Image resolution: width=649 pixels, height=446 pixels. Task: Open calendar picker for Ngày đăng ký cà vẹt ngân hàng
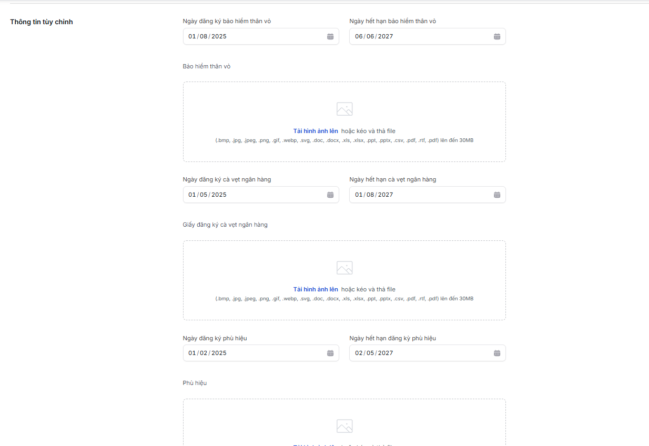coord(330,195)
